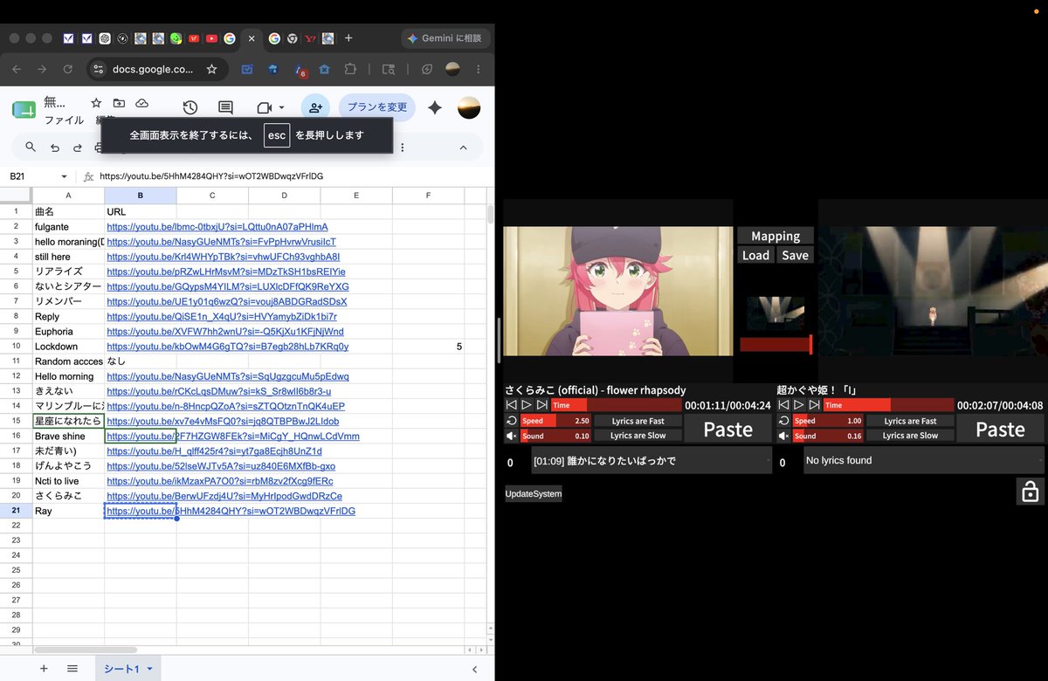The image size is (1048, 681).
Task: Adjust Speed slider showing 1.00
Action: click(828, 421)
